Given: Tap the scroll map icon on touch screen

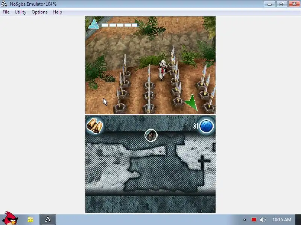Looking at the screenshot, I should pyautogui.click(x=95, y=125).
